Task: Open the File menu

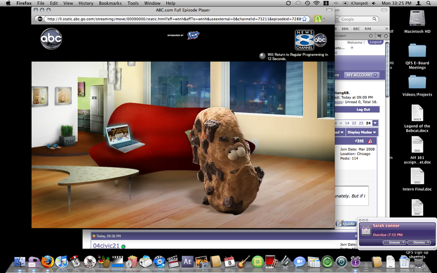Action: pyautogui.click(x=40, y=3)
